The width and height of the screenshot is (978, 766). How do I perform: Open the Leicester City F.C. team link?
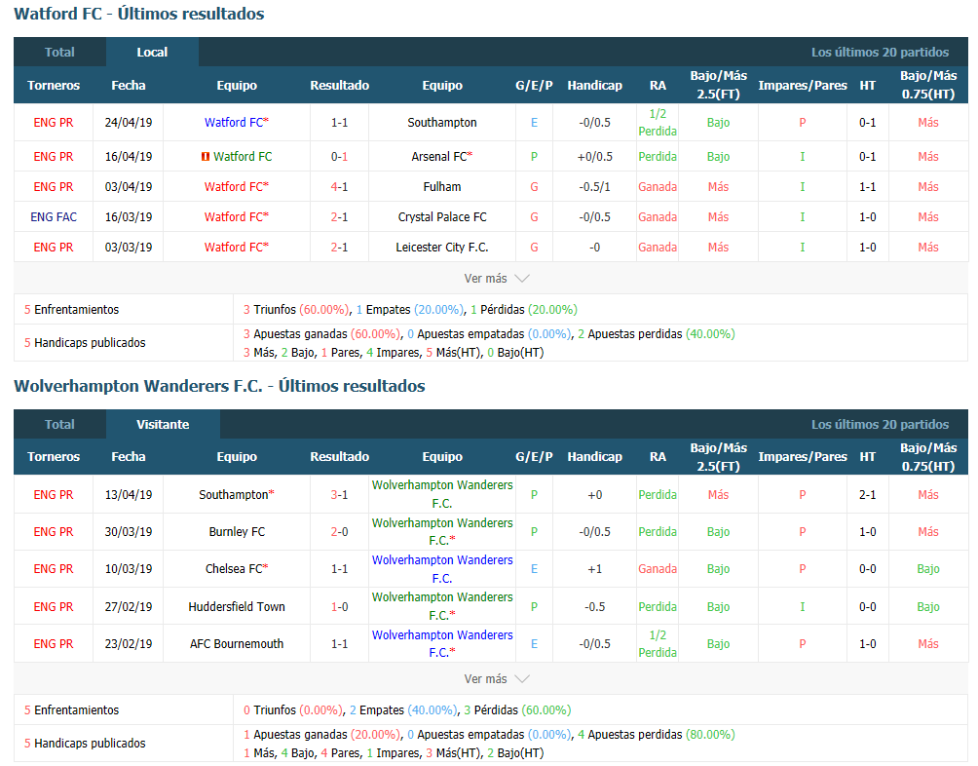441,247
